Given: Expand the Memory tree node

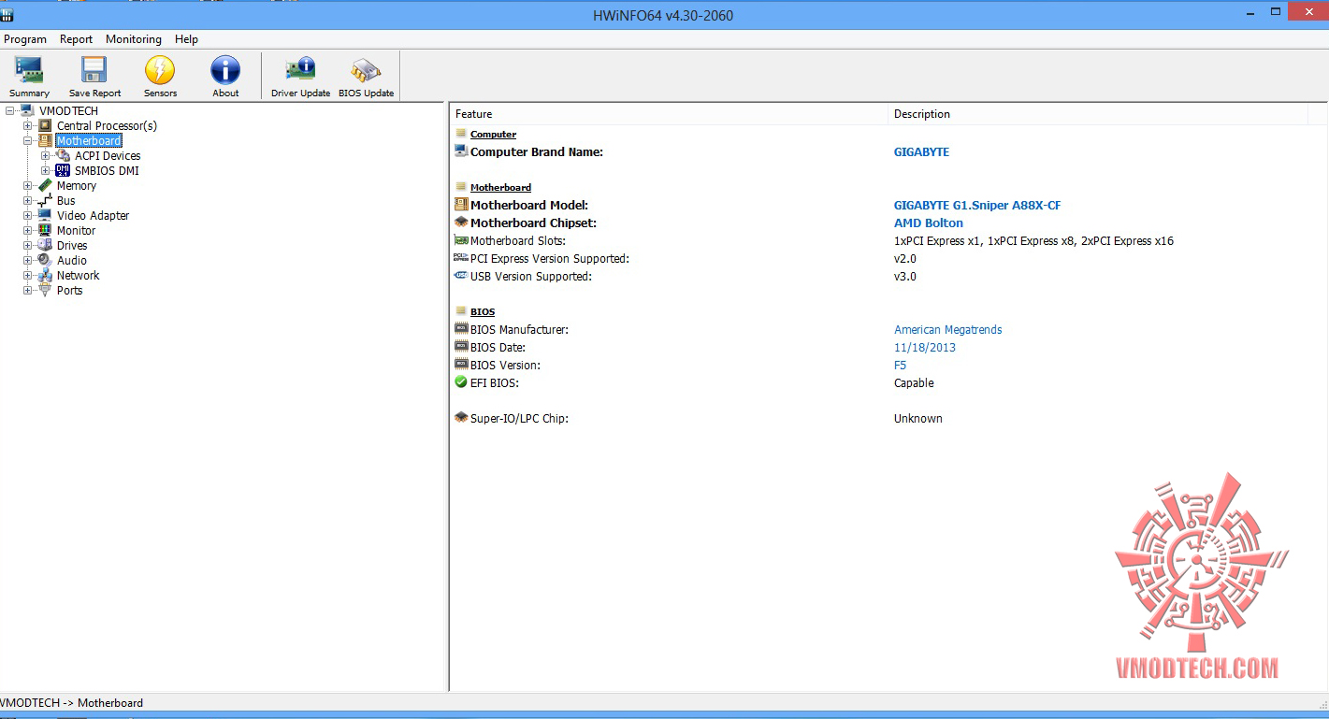Looking at the screenshot, I should pyautogui.click(x=27, y=186).
